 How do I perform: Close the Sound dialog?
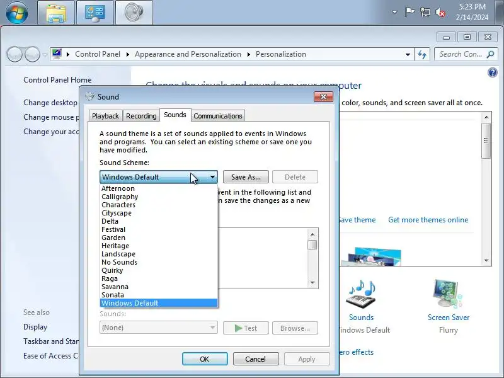(323, 97)
